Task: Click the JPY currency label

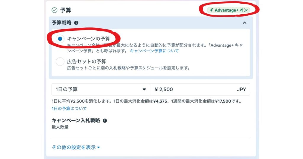Action: (241, 89)
